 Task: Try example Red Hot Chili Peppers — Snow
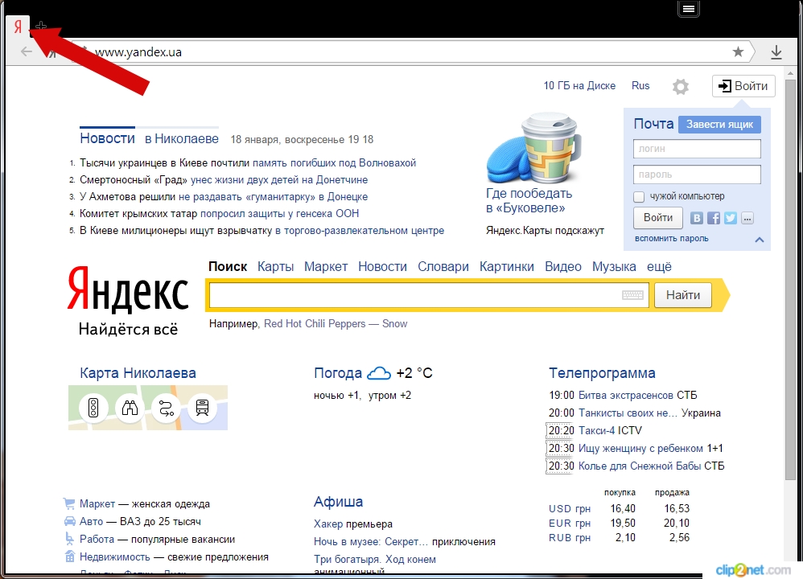[336, 323]
